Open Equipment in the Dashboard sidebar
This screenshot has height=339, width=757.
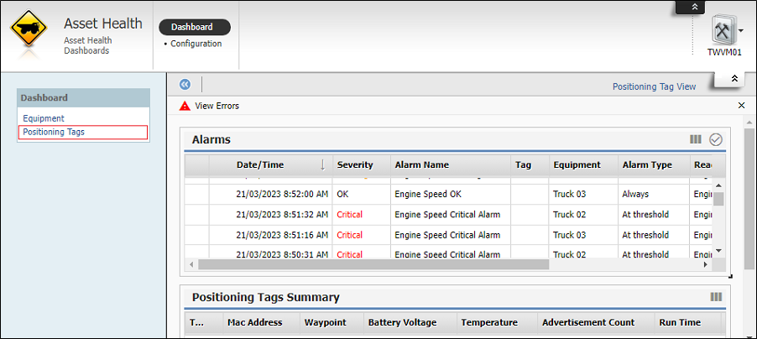[x=44, y=118]
